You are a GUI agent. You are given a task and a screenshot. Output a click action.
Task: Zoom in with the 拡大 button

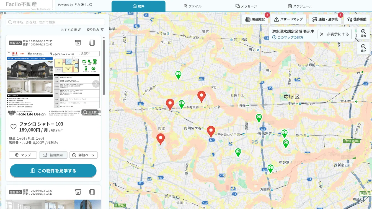363,33
